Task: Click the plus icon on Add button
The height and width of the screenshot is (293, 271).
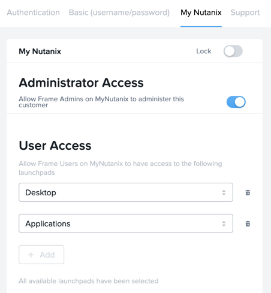Action: pos(31,255)
